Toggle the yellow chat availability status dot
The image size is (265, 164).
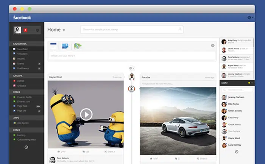pos(249,83)
